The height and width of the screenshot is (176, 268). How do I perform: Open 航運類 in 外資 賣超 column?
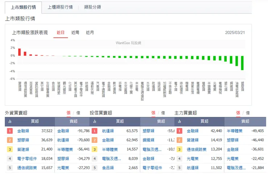[x=63, y=140]
